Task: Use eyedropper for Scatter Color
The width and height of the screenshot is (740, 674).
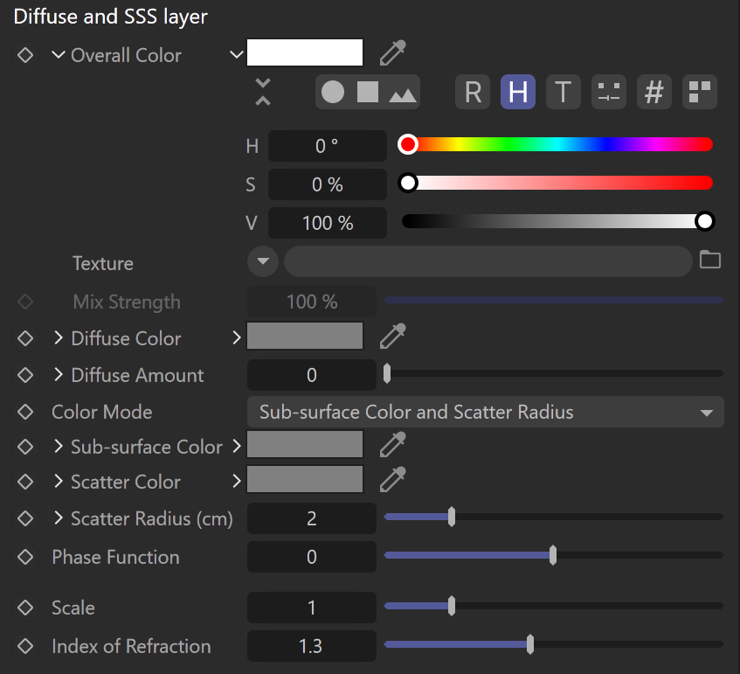Action: pos(392,479)
